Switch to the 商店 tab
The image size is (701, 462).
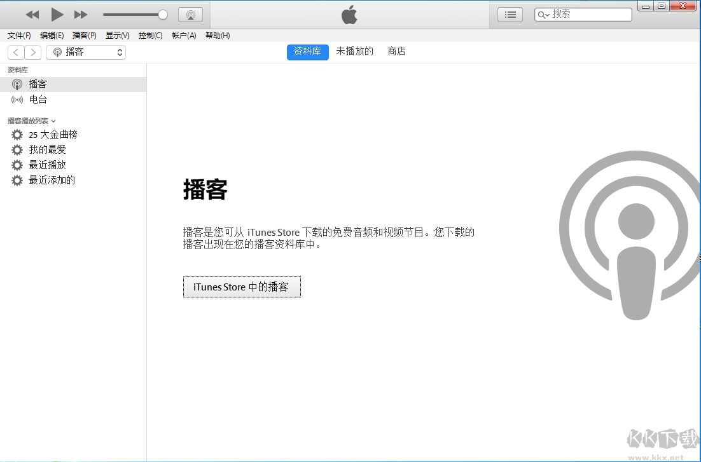coord(396,51)
